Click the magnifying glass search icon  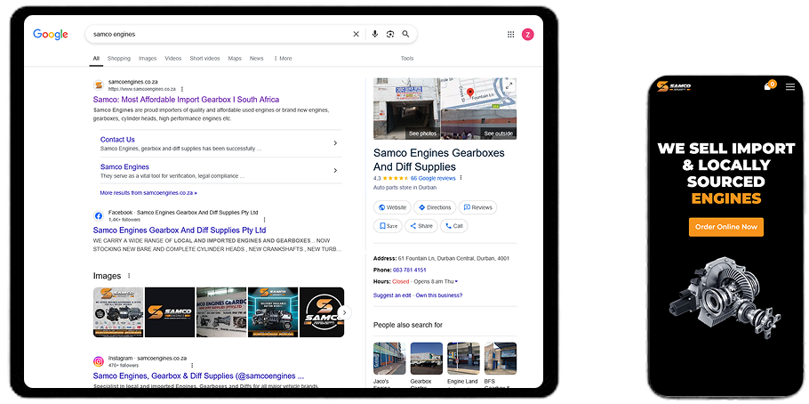[x=406, y=34]
